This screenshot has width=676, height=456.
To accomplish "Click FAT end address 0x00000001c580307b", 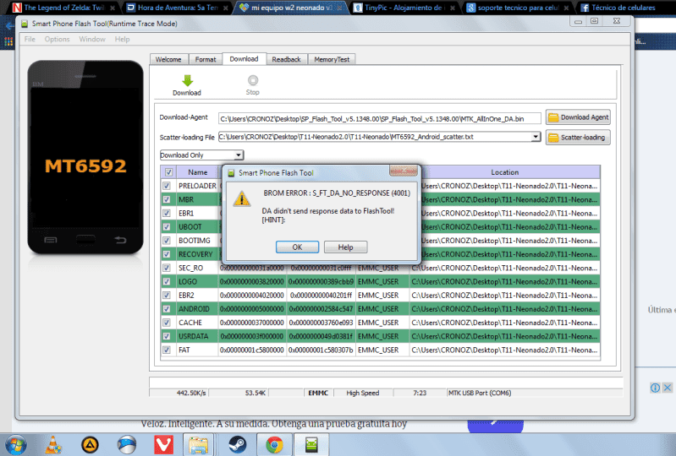I will (x=321, y=350).
